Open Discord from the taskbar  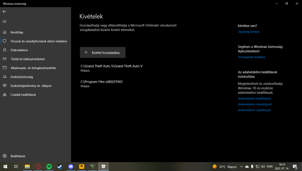71,166
